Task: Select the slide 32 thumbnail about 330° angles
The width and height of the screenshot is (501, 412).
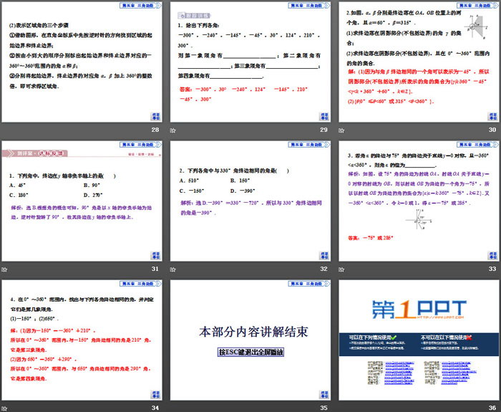Action: 250,201
